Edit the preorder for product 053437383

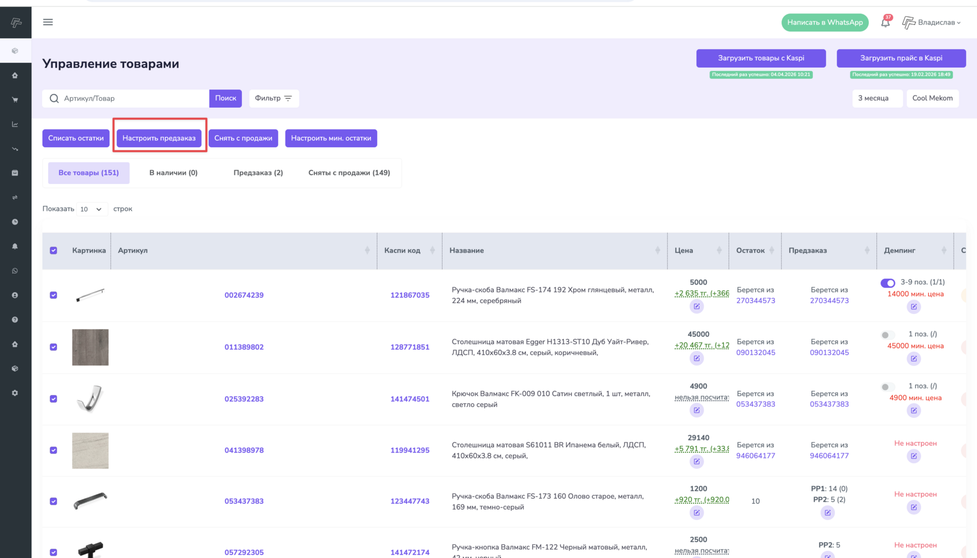pos(828,513)
